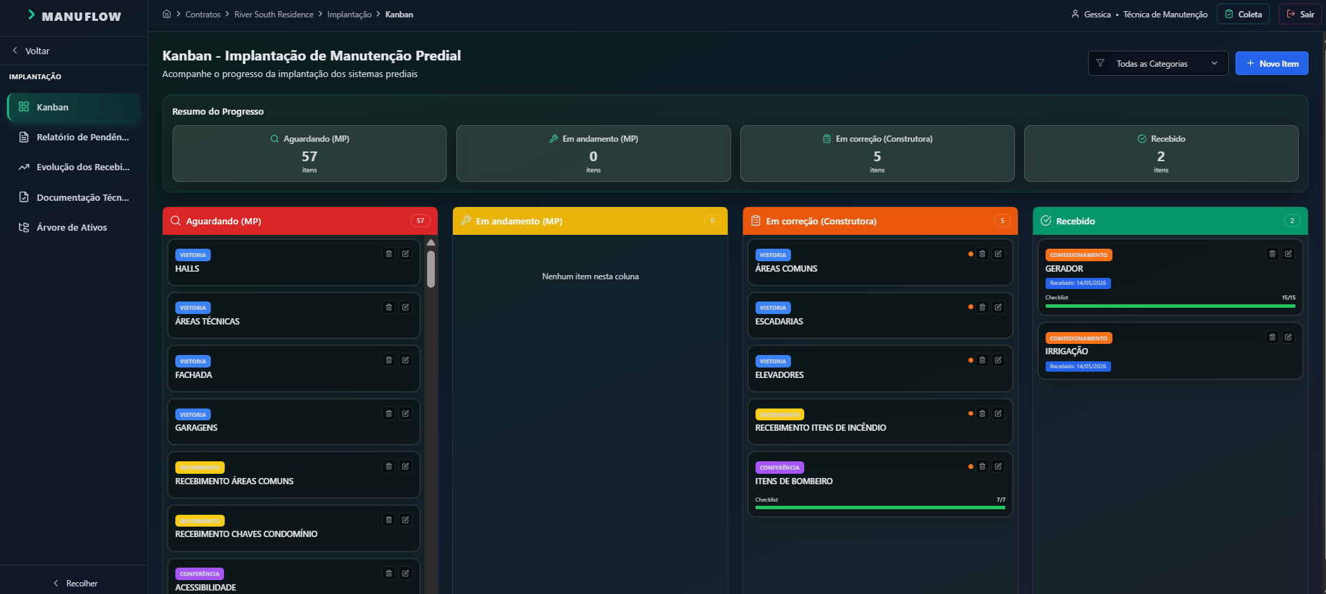The height and width of the screenshot is (594, 1326).
Task: Delete the ÁREAS TÉCNICAS card
Action: click(x=389, y=307)
